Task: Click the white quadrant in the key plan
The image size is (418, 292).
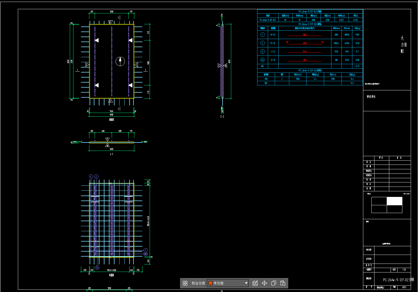Action: tap(395, 201)
